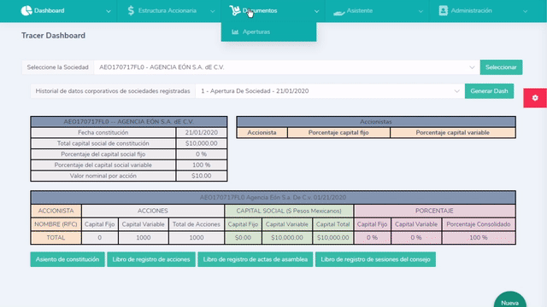The width and height of the screenshot is (547, 307).
Task: Click the Documentos cart icon
Action: [235, 11]
